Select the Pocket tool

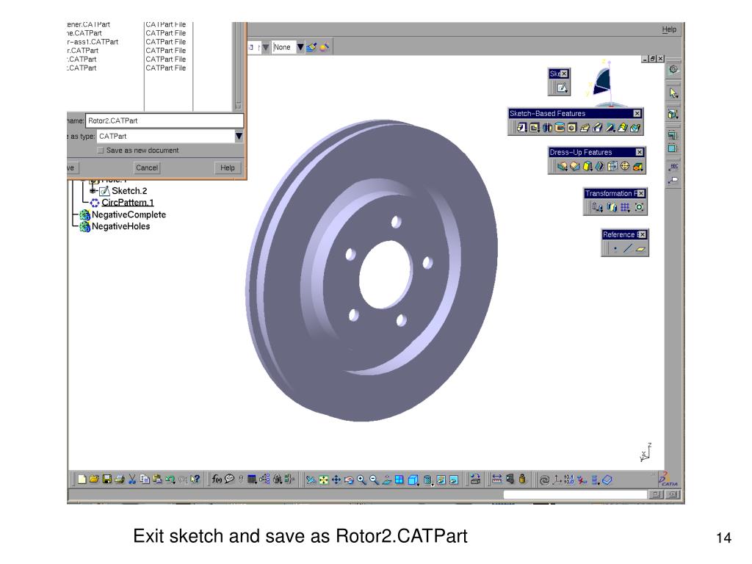(x=535, y=128)
